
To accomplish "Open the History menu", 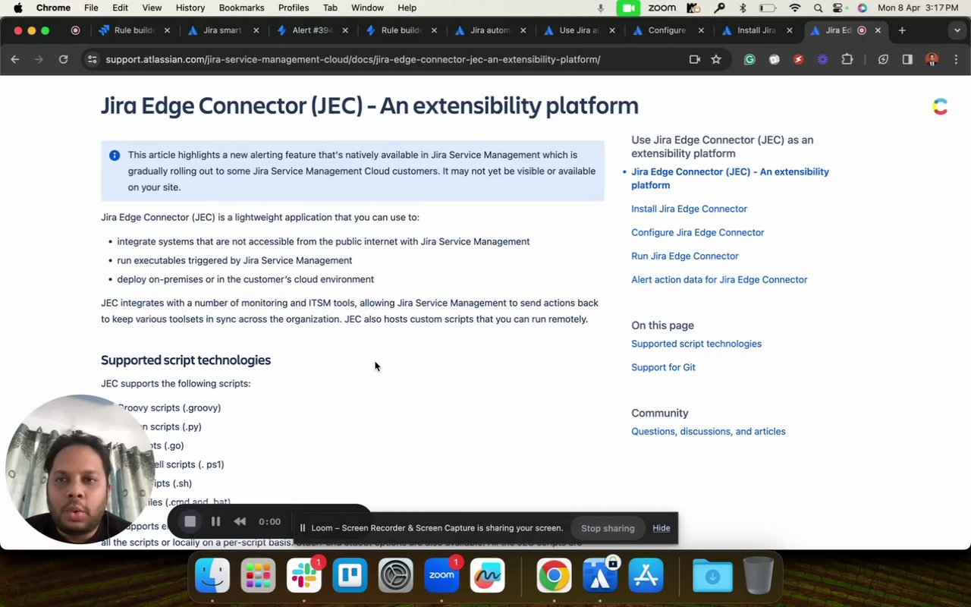I will click(190, 8).
